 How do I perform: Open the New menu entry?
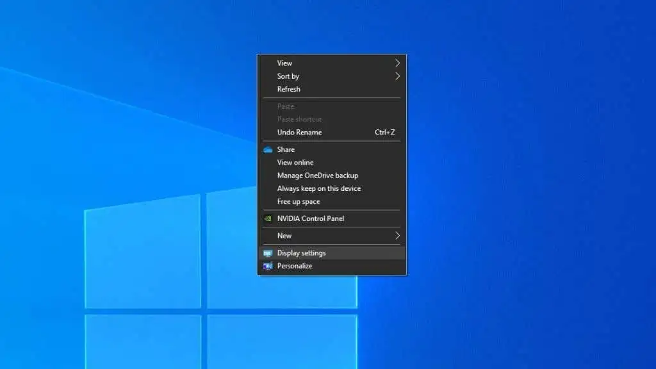tap(332, 236)
